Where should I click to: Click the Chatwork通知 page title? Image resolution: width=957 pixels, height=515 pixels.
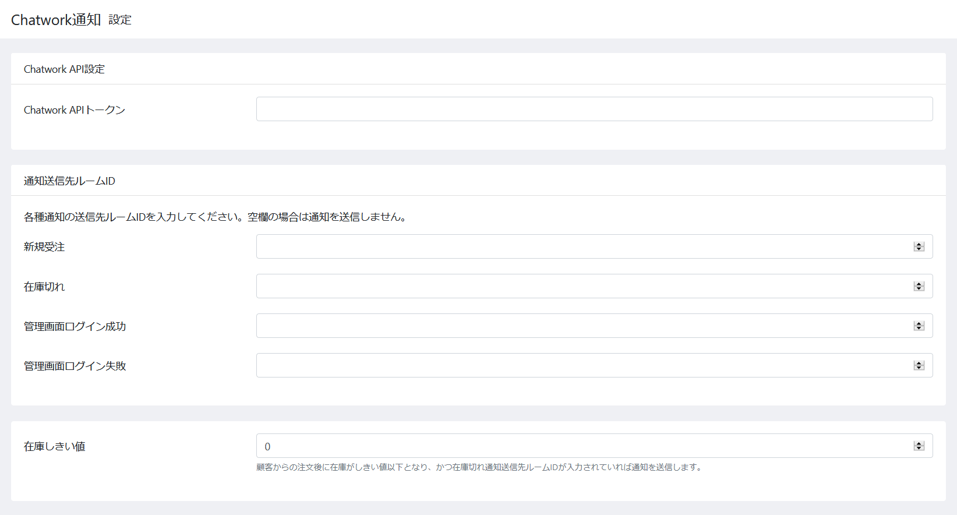coord(56,20)
